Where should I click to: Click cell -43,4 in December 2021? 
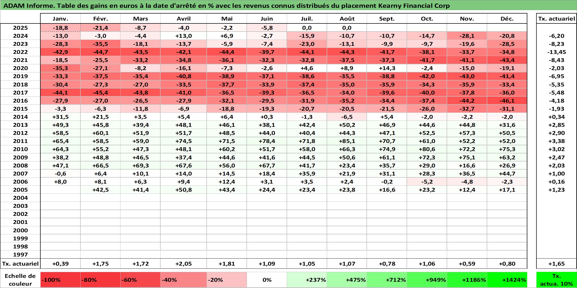click(507, 60)
